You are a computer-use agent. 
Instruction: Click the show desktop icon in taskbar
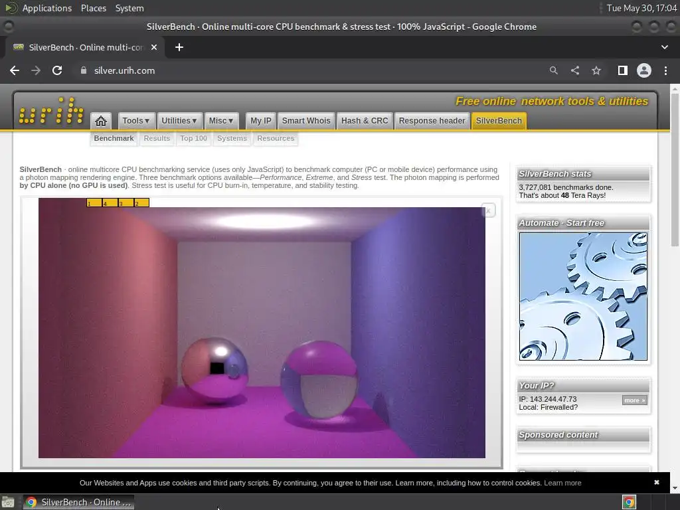tap(8, 502)
